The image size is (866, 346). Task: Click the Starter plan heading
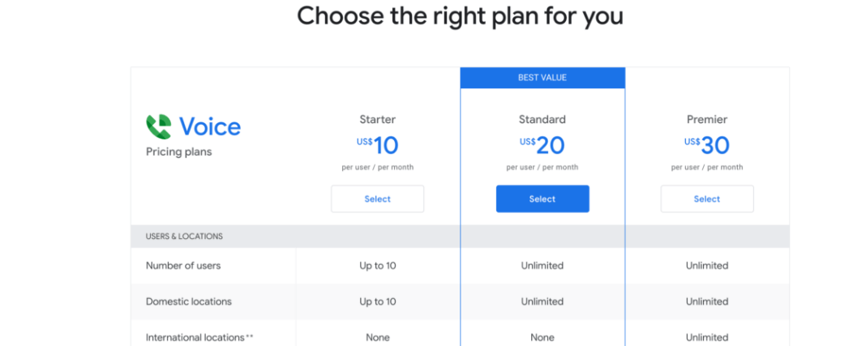point(377,119)
